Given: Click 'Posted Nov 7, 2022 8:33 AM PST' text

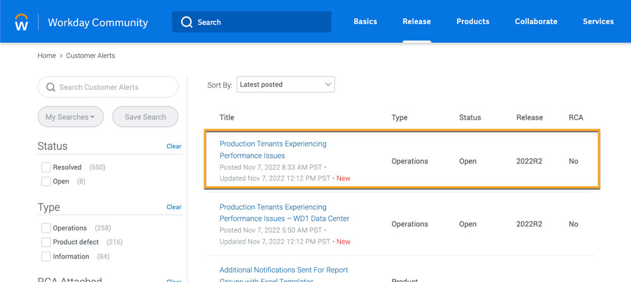Looking at the screenshot, I should coord(271,167).
